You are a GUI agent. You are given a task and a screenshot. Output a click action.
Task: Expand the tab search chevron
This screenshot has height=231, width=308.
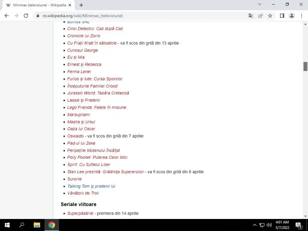click(x=260, y=4)
